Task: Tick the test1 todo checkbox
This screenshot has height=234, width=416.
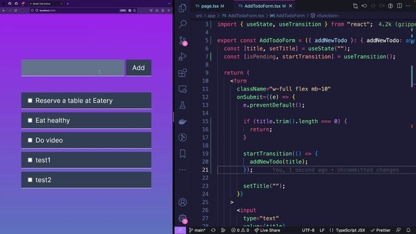Action: 30,160
